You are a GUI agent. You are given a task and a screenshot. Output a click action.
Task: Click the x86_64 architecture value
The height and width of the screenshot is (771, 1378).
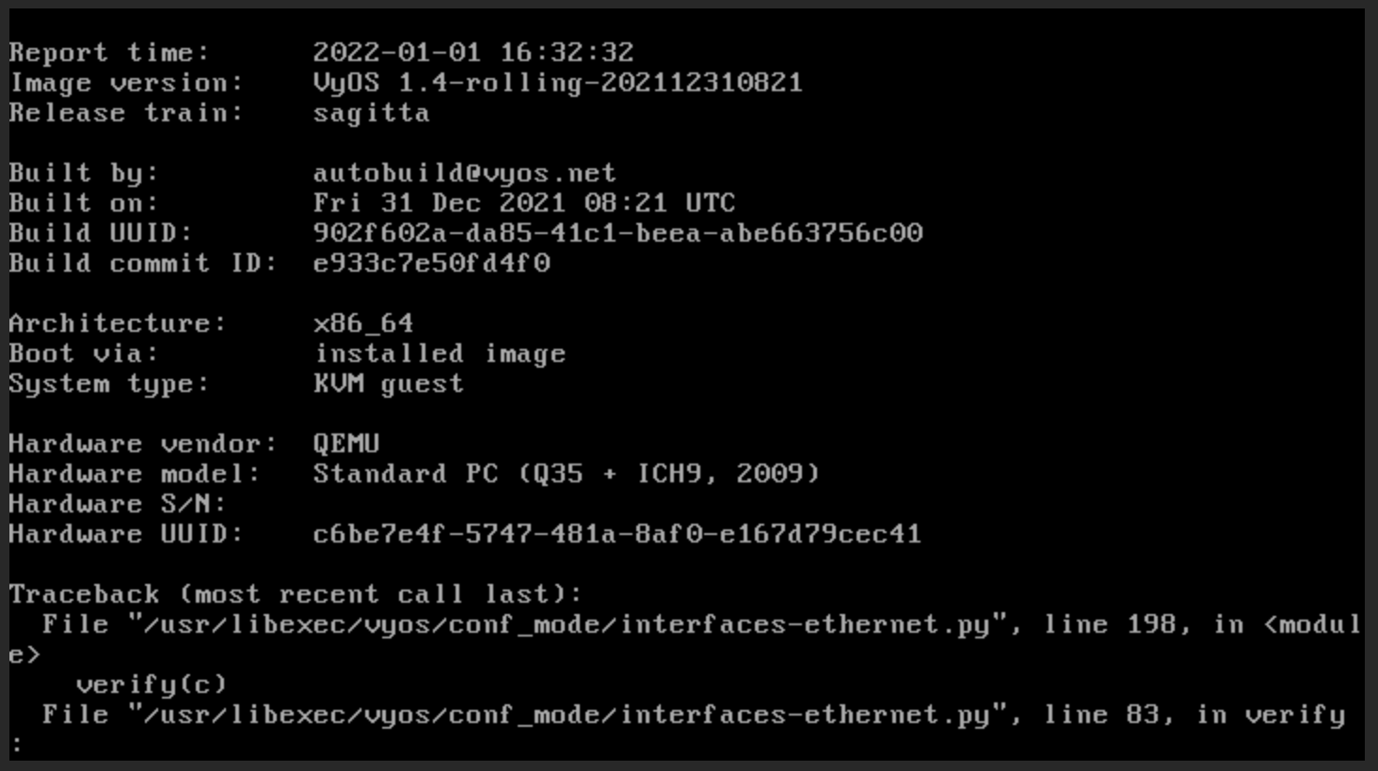point(363,323)
